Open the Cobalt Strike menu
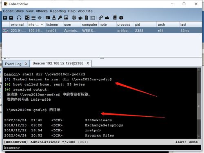 13,11
